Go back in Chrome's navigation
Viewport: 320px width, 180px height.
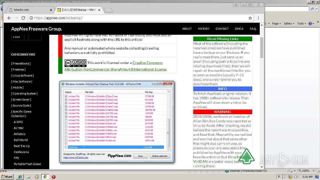(x=9, y=18)
